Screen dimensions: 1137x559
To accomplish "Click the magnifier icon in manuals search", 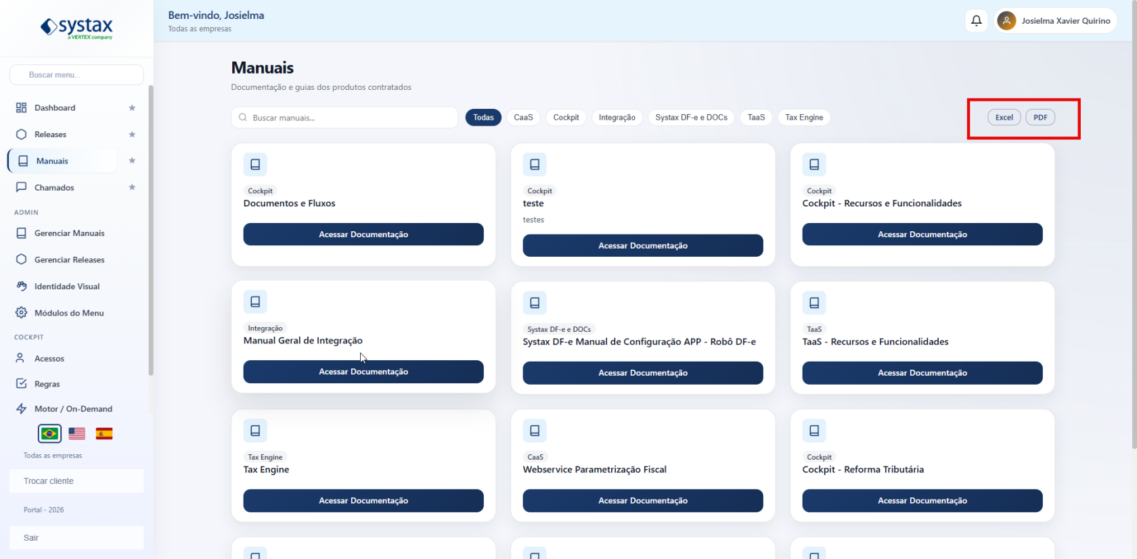I will (242, 118).
